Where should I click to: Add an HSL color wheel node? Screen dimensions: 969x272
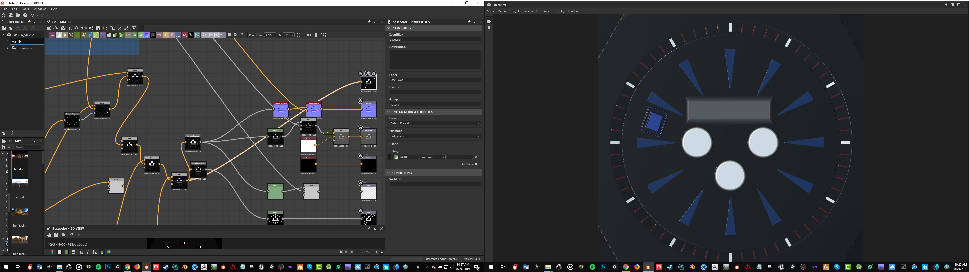[x=147, y=35]
